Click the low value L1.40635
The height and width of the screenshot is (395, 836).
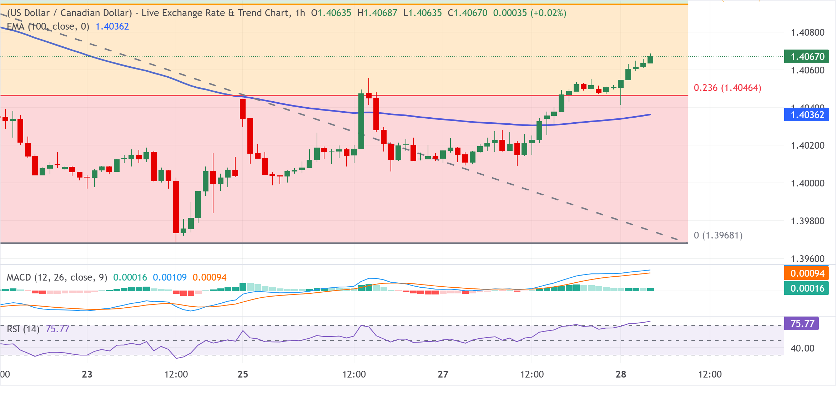423,13
